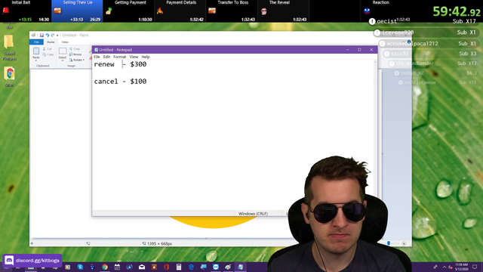Screen dimensions: 483x272
Task: Choose the Select rectangle tool in Paint
Action: [x=63, y=51]
